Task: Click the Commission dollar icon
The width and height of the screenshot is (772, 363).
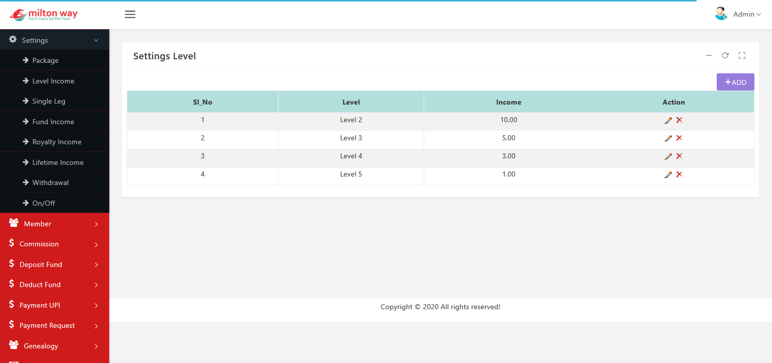Action: [12, 243]
